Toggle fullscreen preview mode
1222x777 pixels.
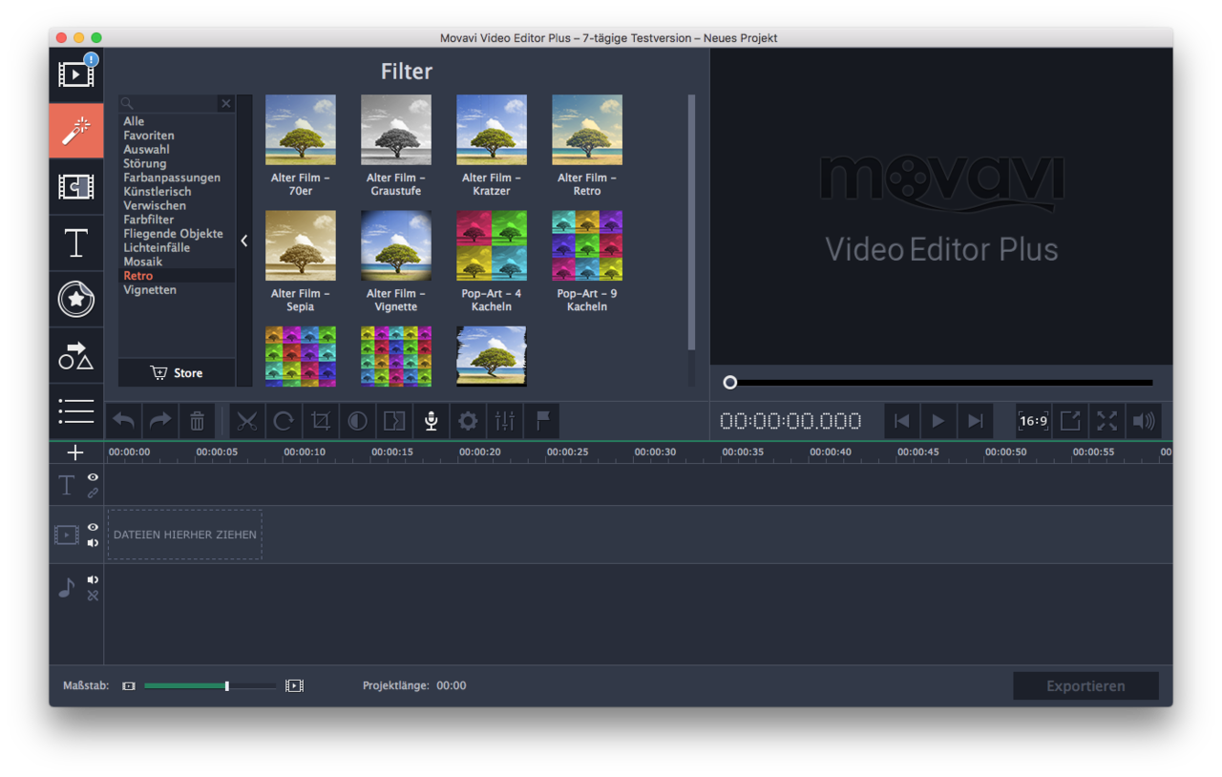click(x=1106, y=421)
